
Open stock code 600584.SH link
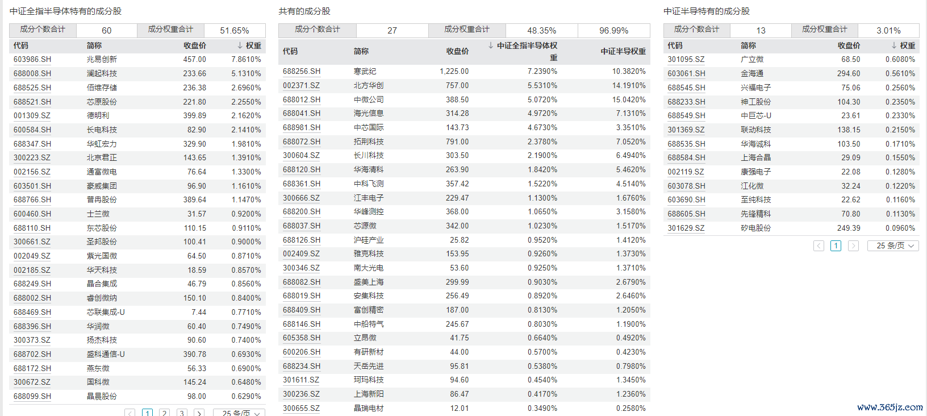tap(32, 130)
